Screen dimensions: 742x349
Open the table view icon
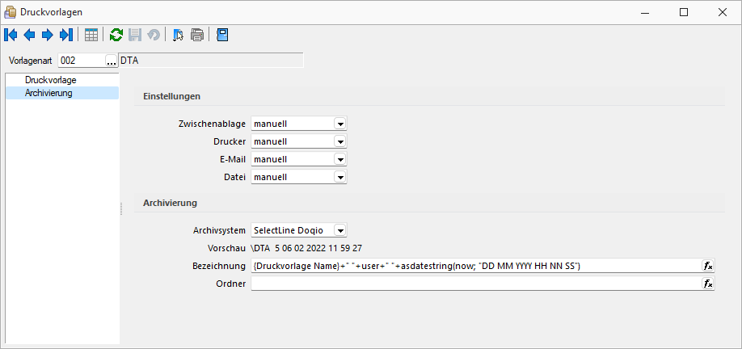(91, 35)
